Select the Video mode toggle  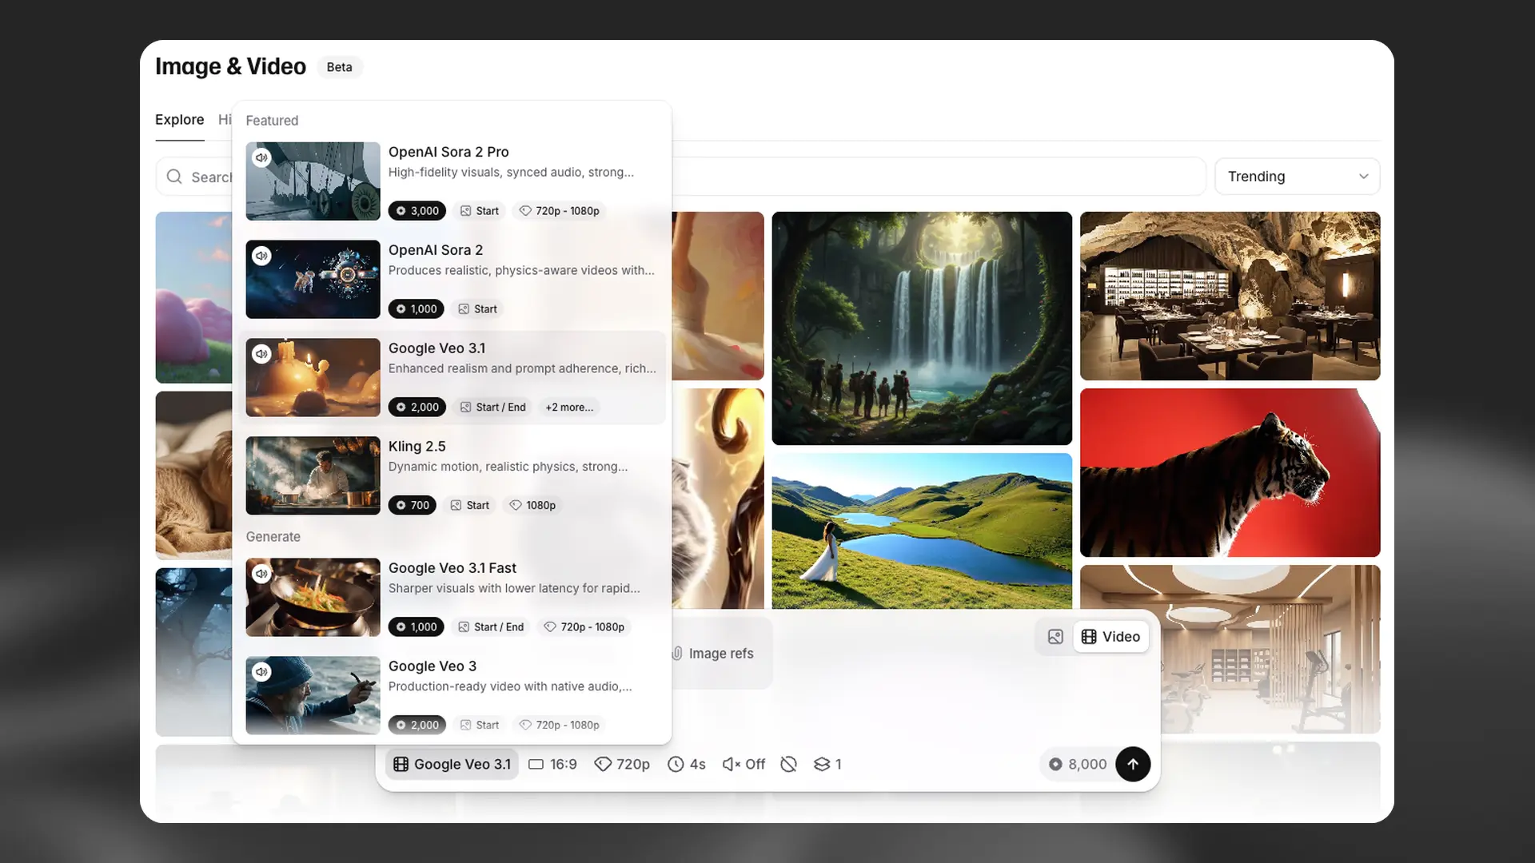click(1111, 637)
